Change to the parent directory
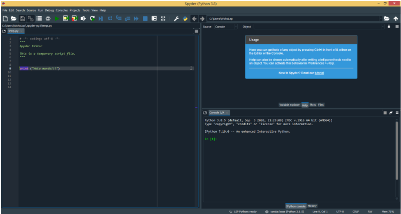401x214 pixels. point(396,18)
